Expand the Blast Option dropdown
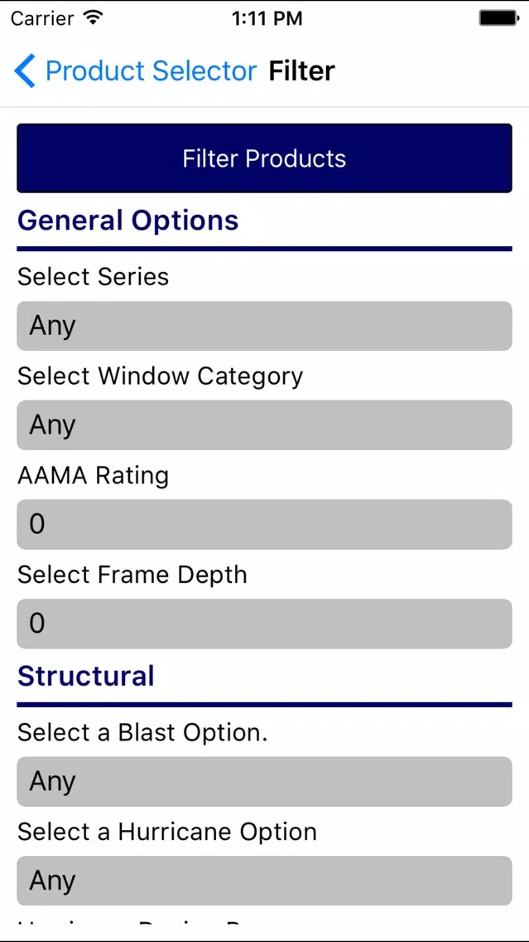 265,781
